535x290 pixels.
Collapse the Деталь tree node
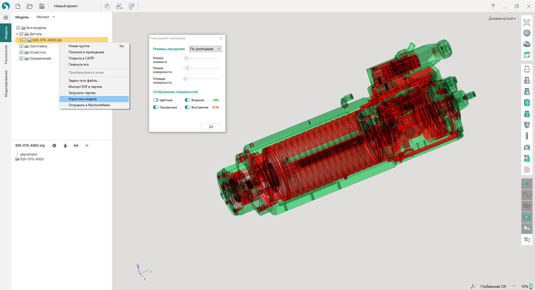pyautogui.click(x=17, y=34)
